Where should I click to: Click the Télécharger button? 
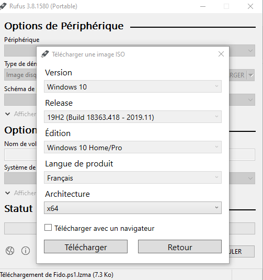[x=86, y=247]
